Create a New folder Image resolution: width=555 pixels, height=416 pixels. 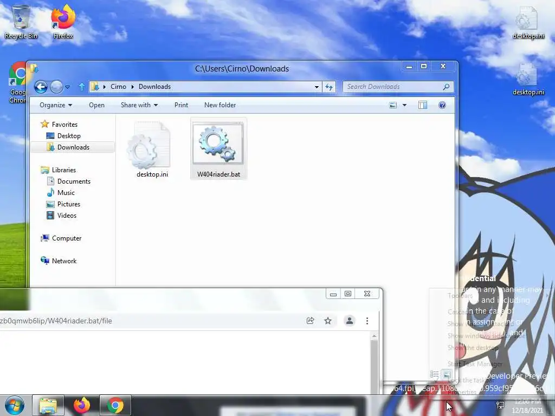tap(220, 105)
